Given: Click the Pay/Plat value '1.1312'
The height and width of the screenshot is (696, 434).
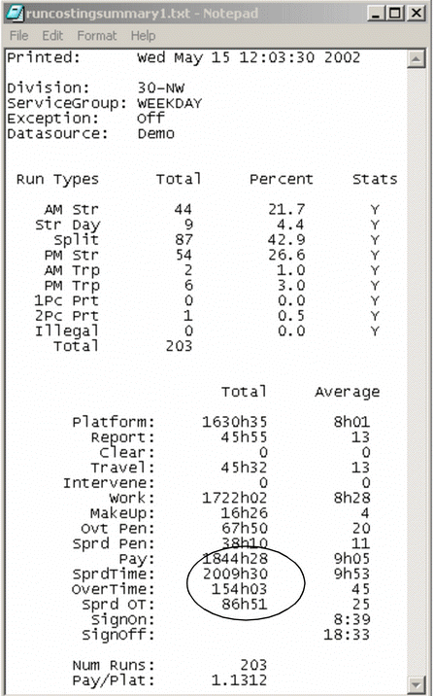Looking at the screenshot, I should pyautogui.click(x=239, y=680).
